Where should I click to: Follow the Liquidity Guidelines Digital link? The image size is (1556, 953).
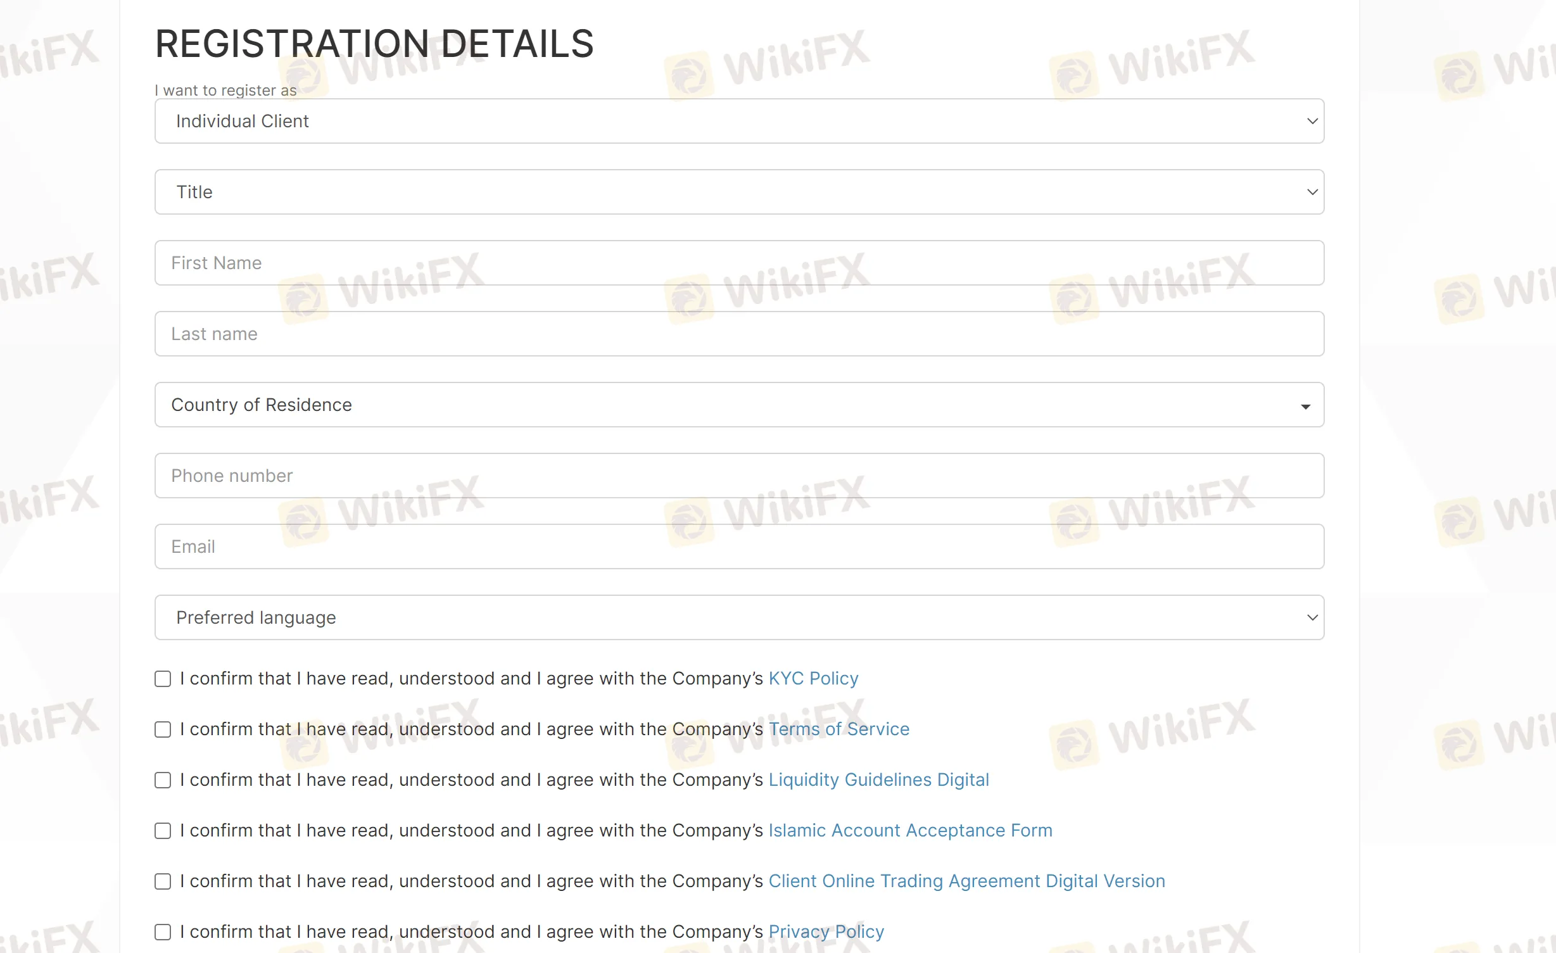coord(878,779)
